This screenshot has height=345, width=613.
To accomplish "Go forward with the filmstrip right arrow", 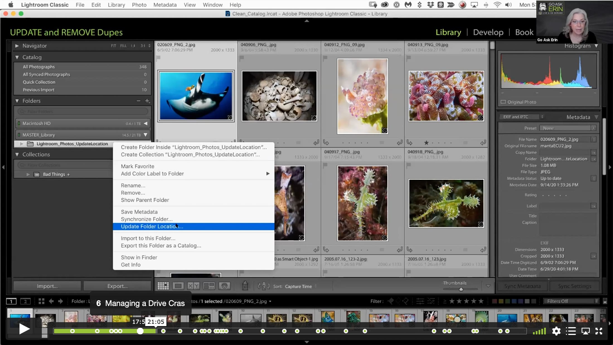I will pos(60,301).
